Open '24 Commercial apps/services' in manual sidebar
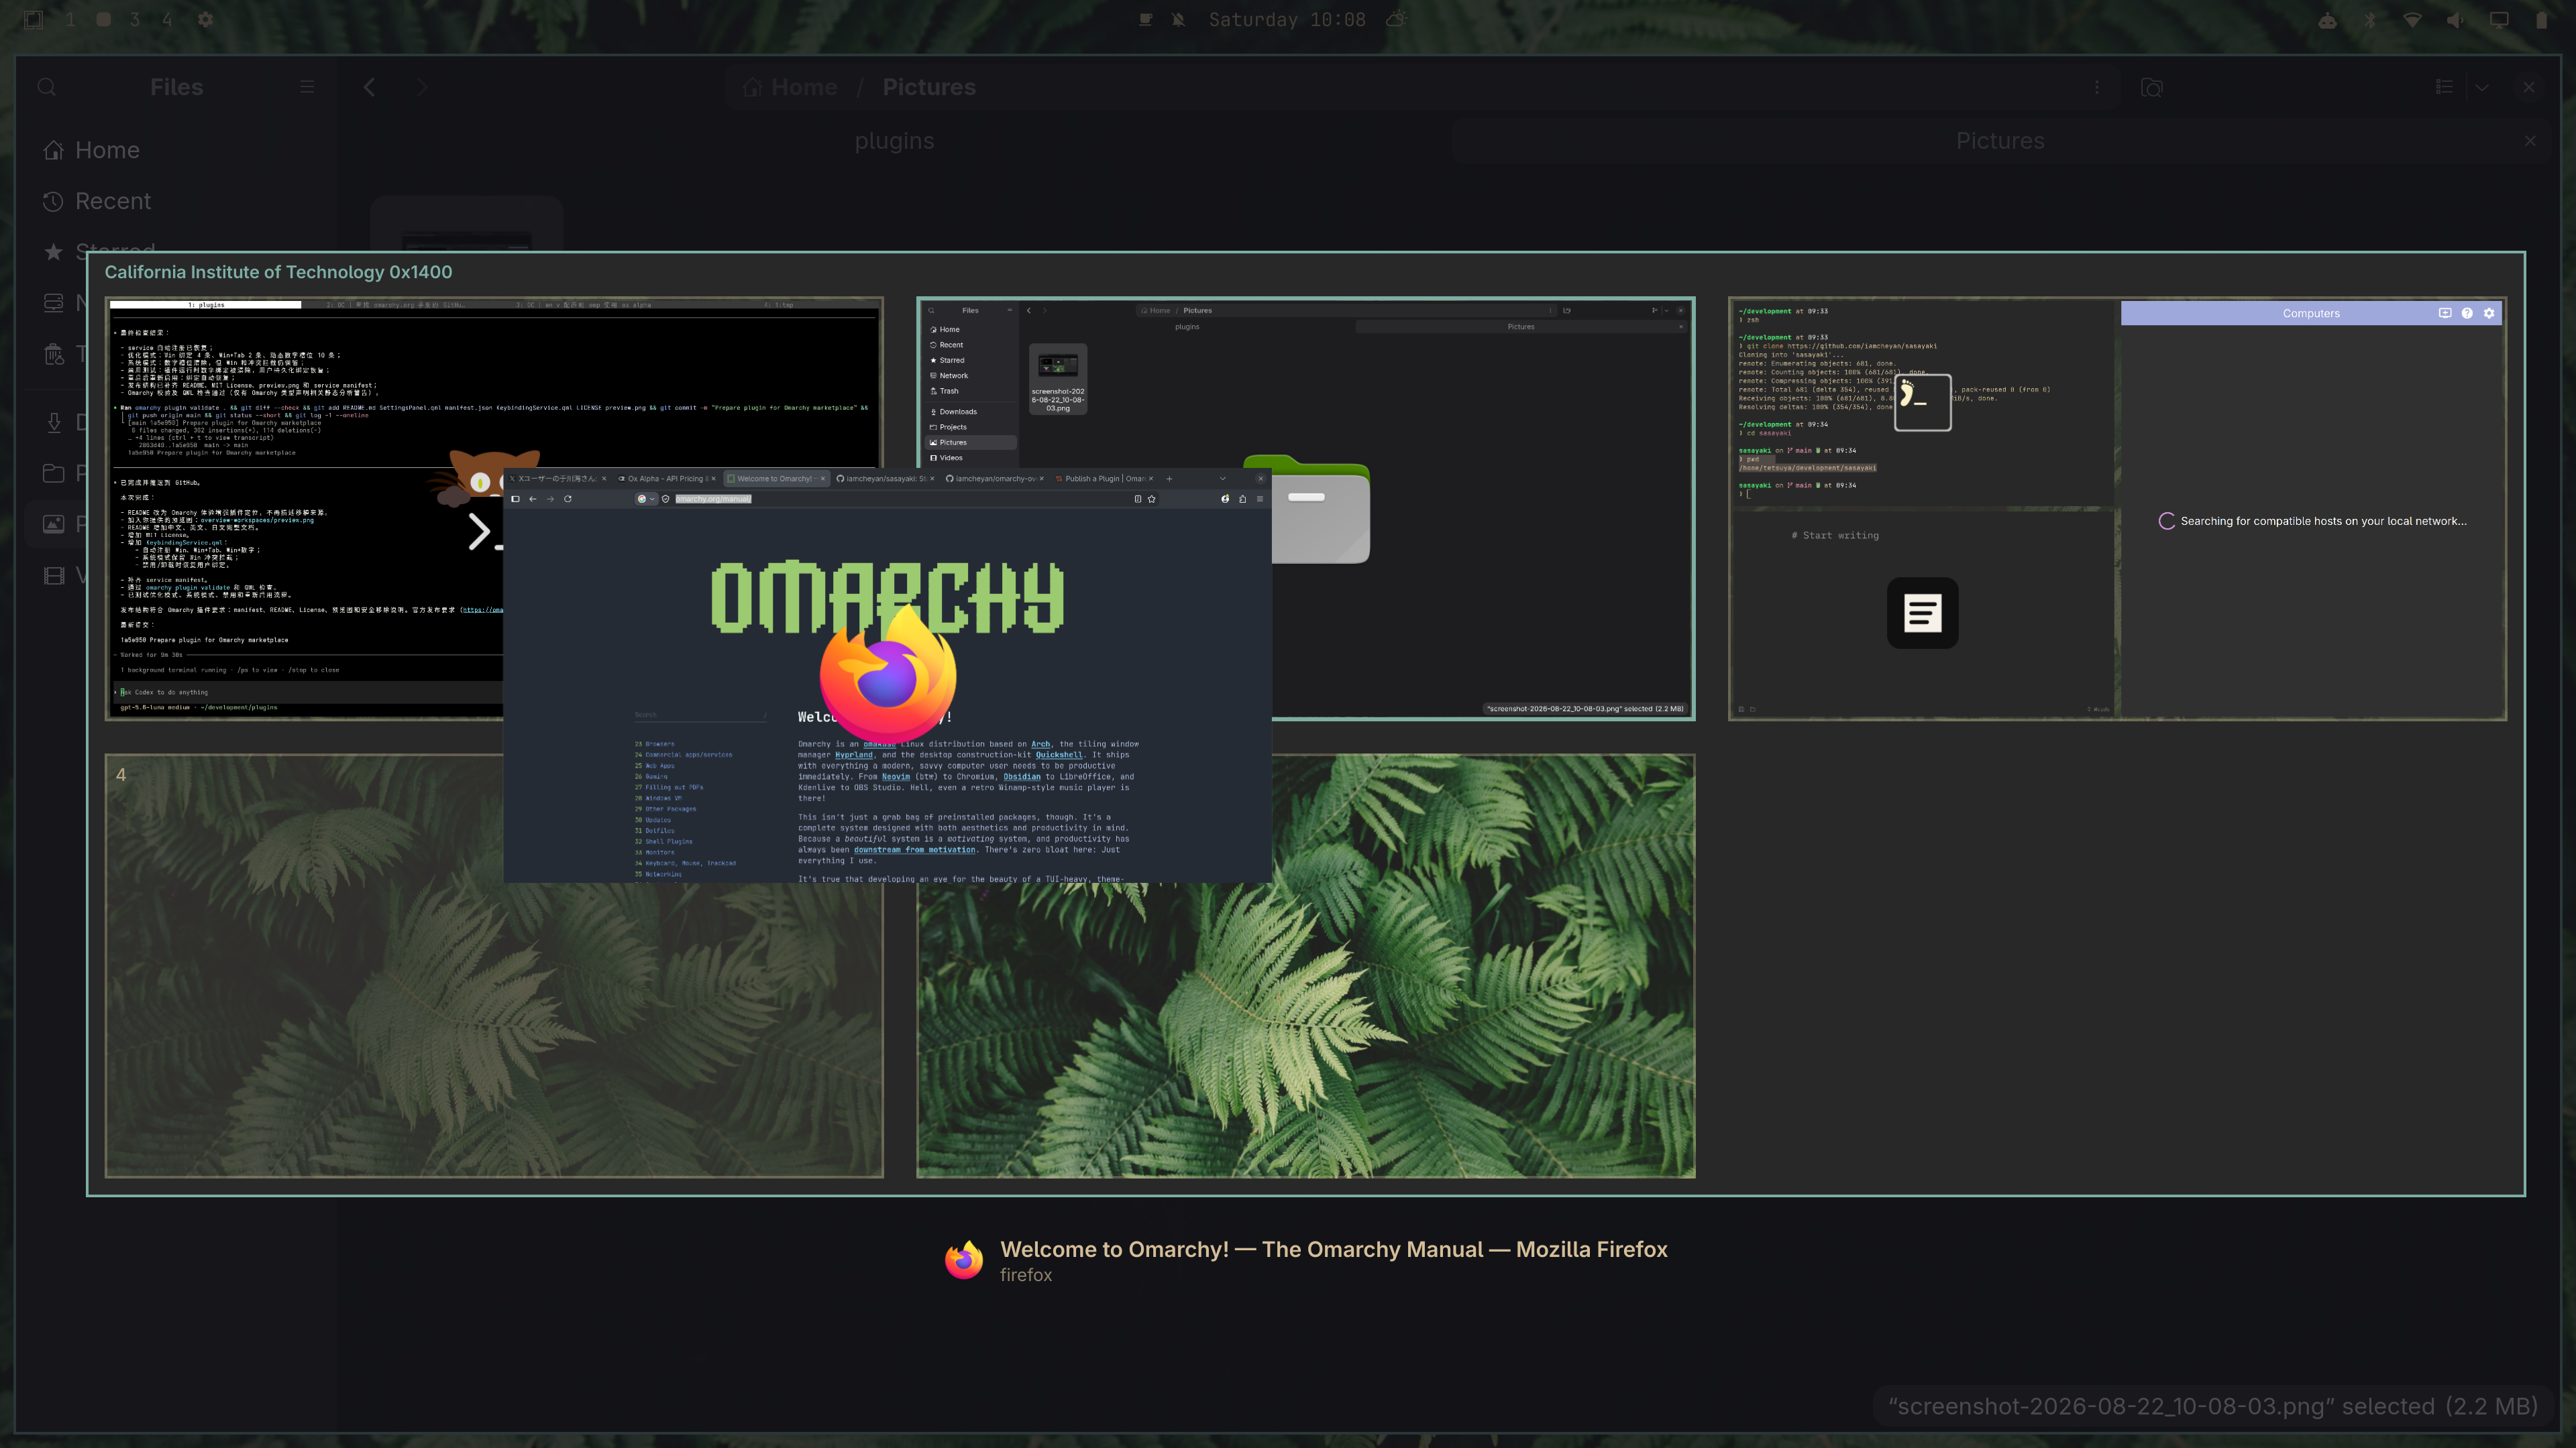This screenshot has width=2576, height=1448. 684,754
